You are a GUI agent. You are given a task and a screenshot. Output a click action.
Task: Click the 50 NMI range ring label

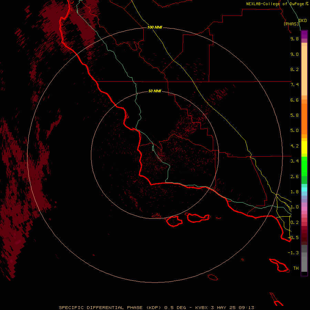pos(155,91)
